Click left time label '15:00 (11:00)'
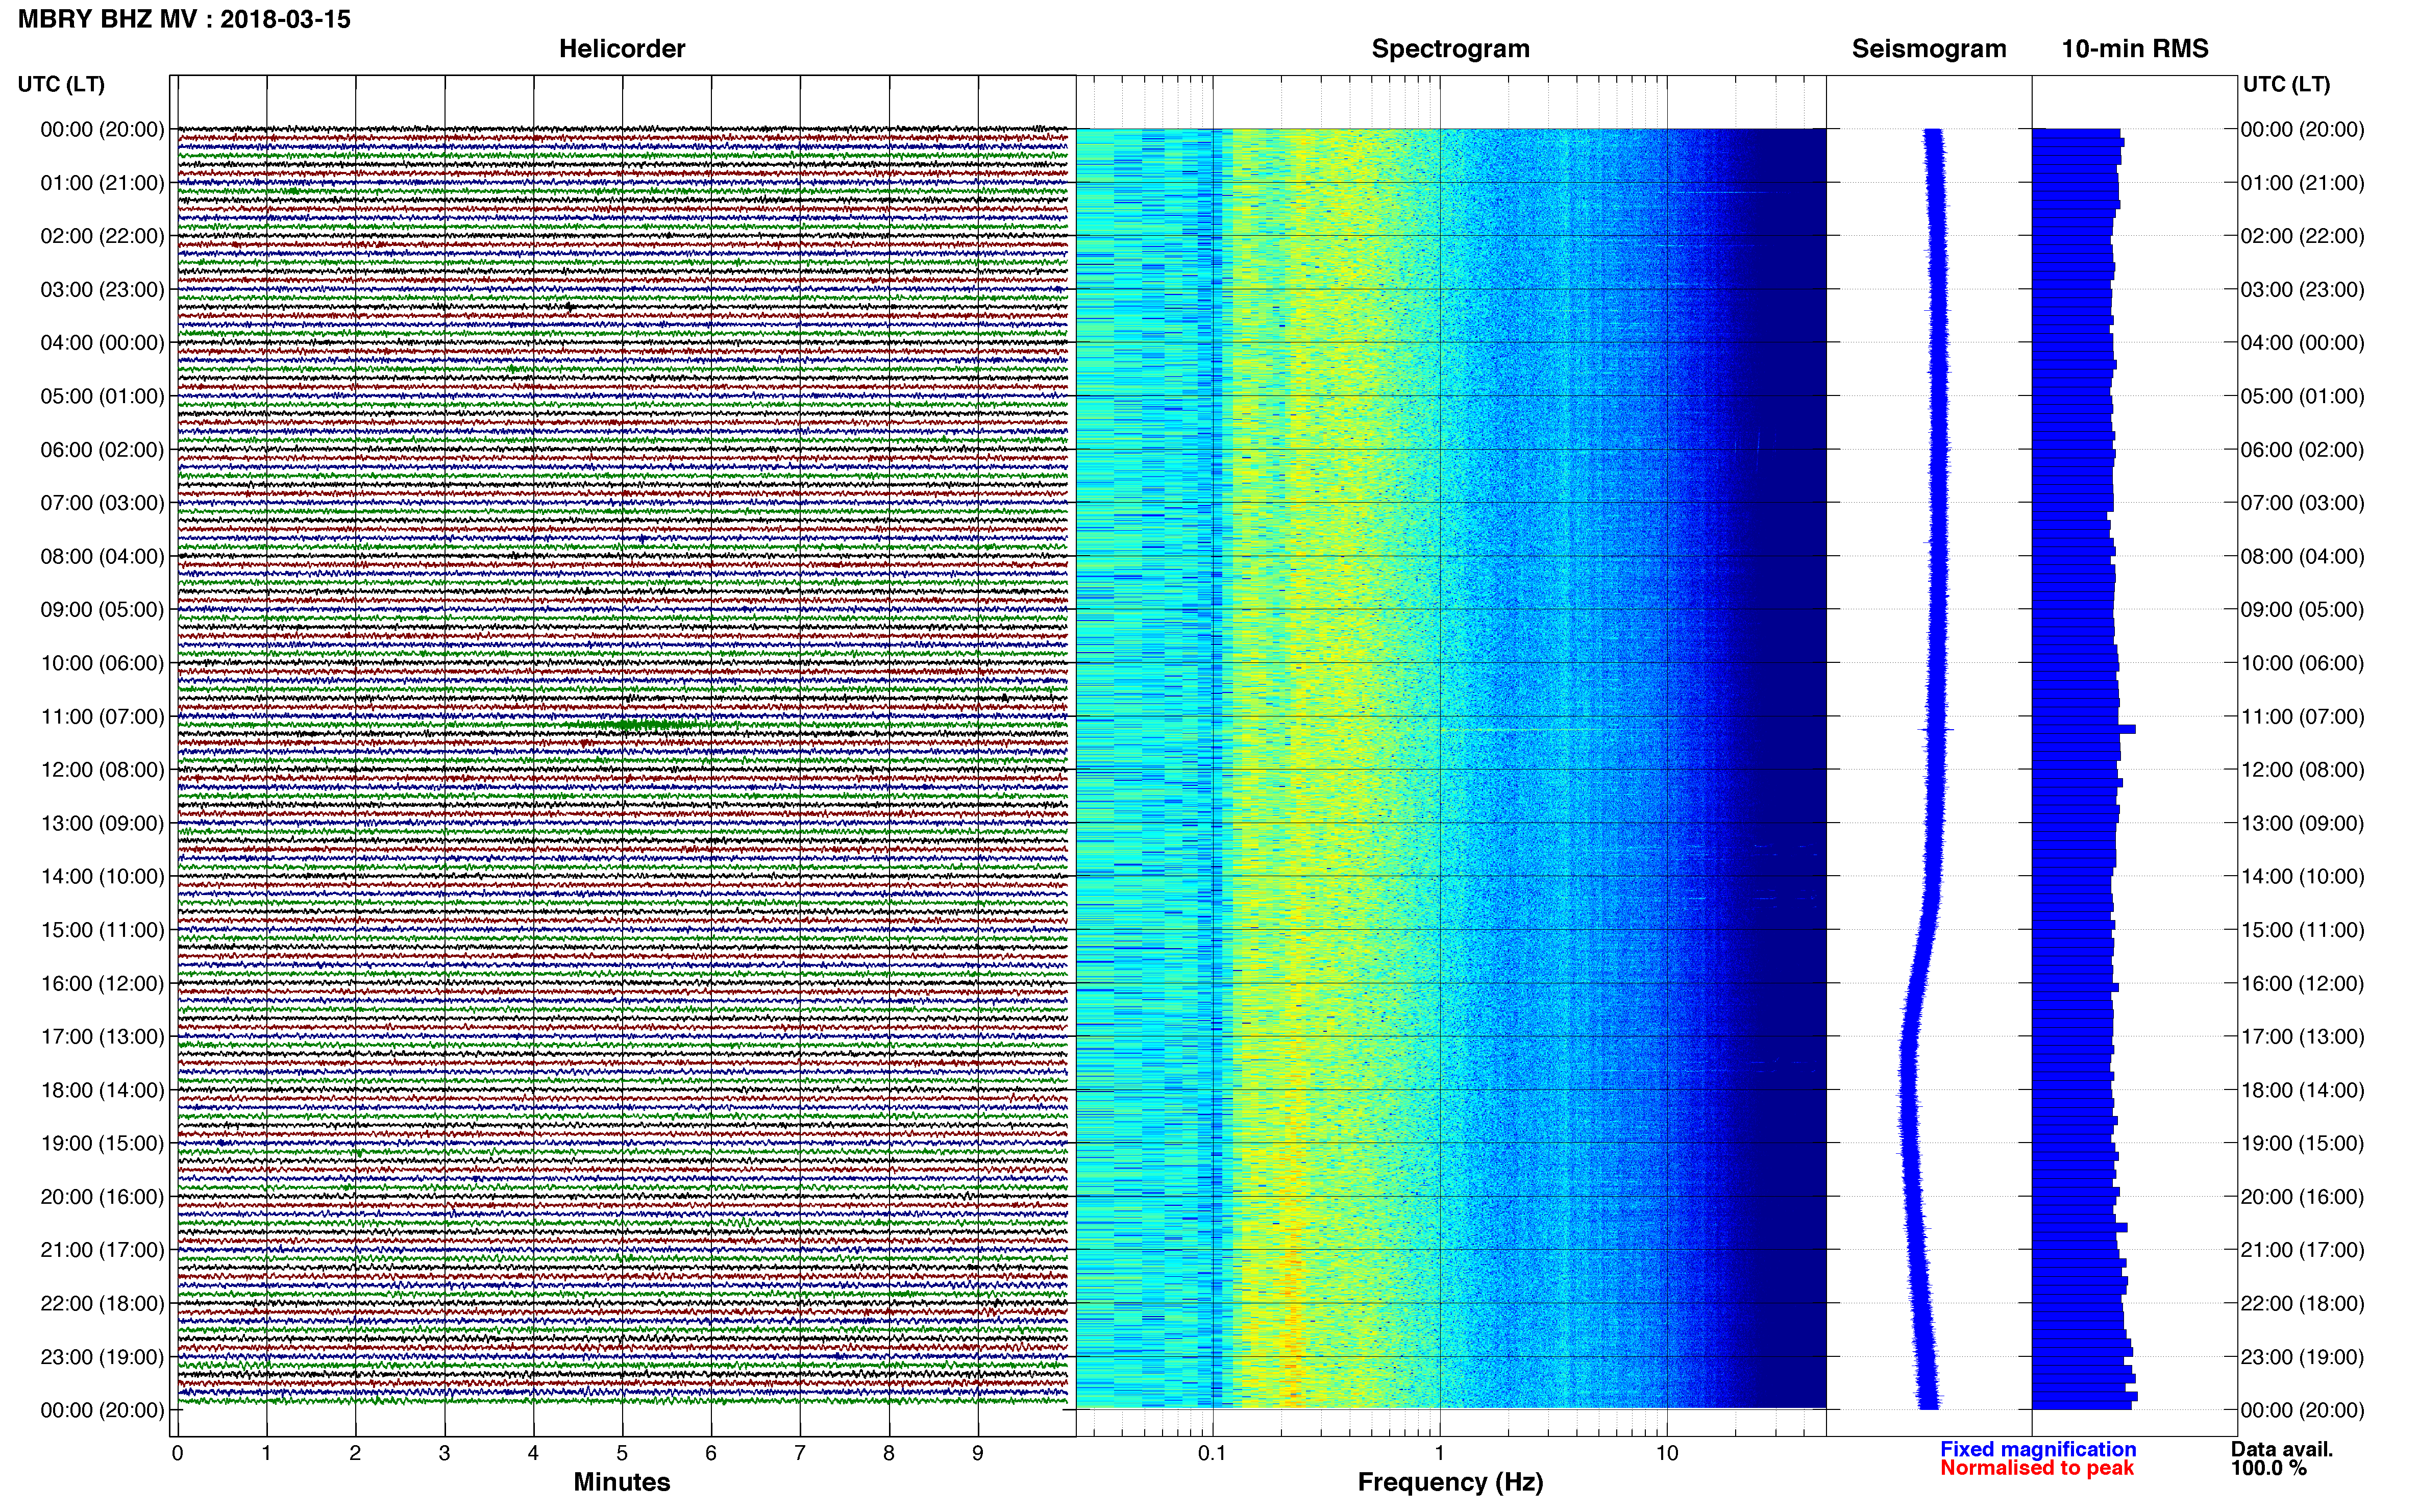 [102, 930]
